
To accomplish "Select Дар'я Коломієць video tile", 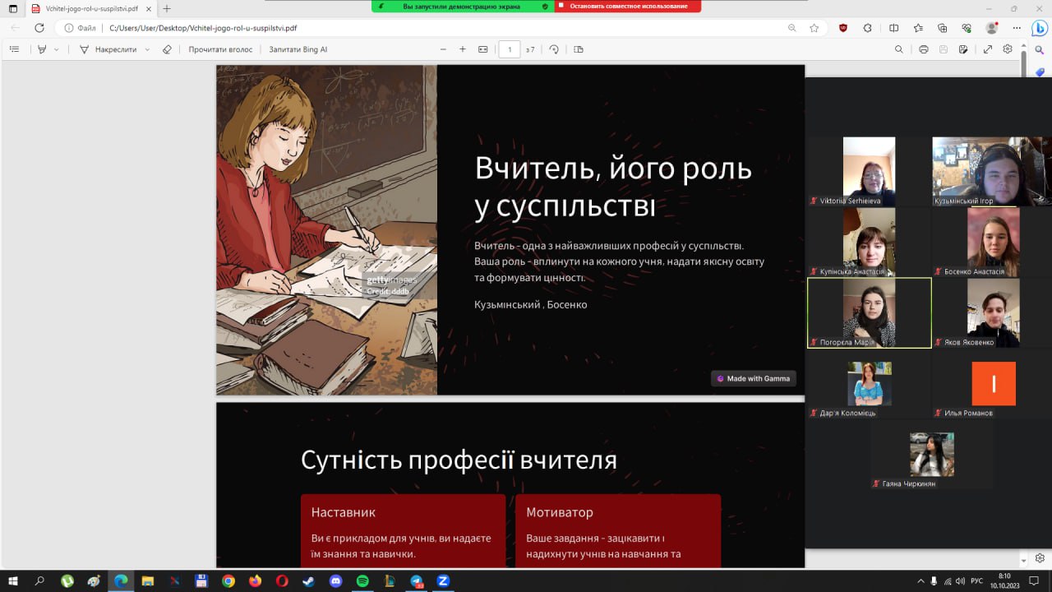I will (x=869, y=384).
